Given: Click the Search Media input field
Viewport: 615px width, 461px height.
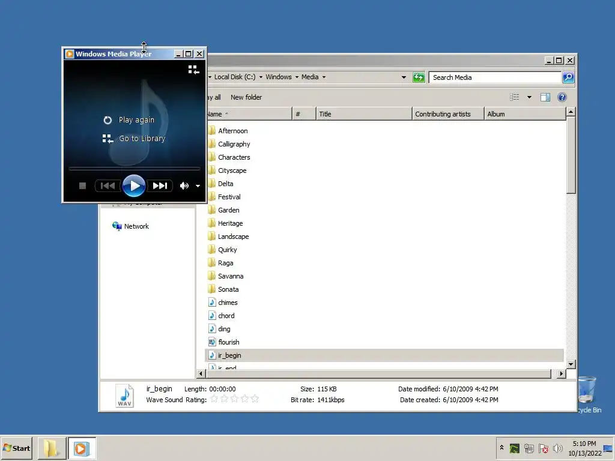Looking at the screenshot, I should [495, 77].
